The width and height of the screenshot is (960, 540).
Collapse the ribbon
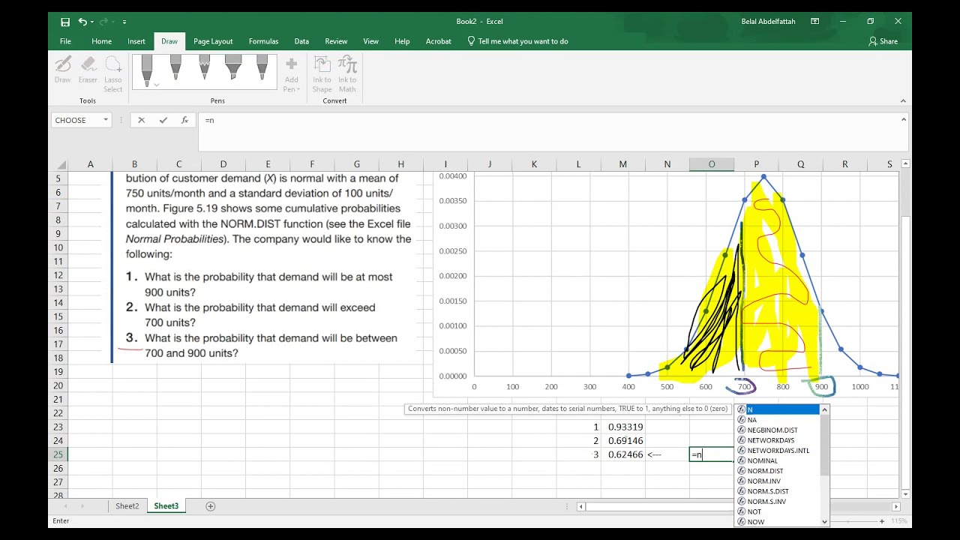tap(903, 100)
